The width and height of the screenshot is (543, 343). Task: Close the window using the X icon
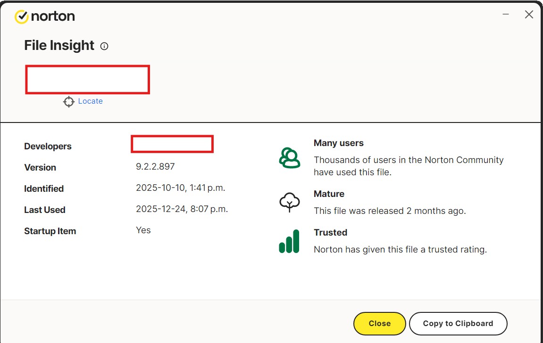coord(529,15)
